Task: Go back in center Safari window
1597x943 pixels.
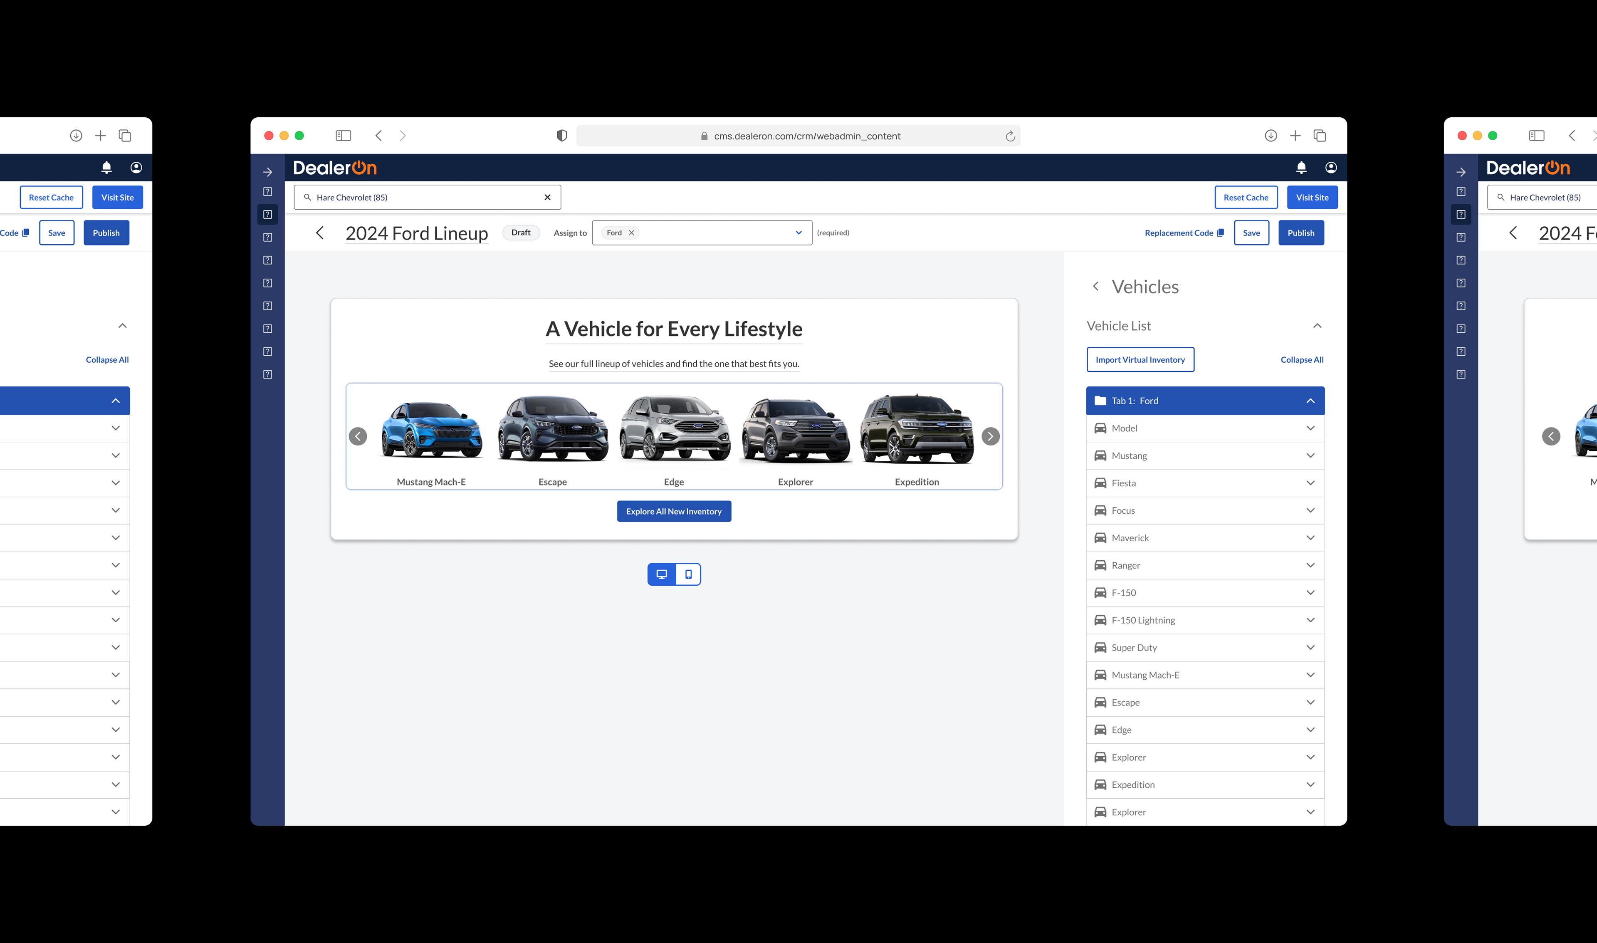Action: point(378,135)
